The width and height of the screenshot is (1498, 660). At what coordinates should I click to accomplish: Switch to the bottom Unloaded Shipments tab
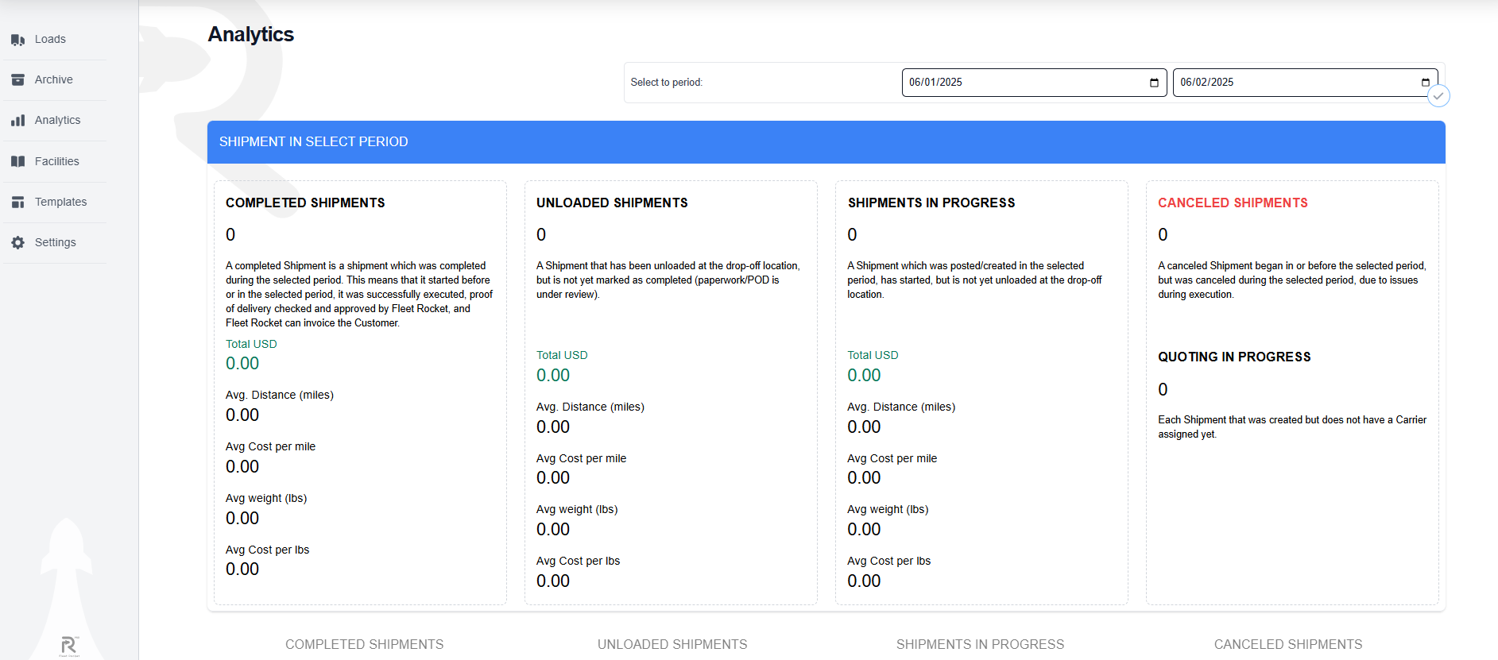click(x=672, y=644)
